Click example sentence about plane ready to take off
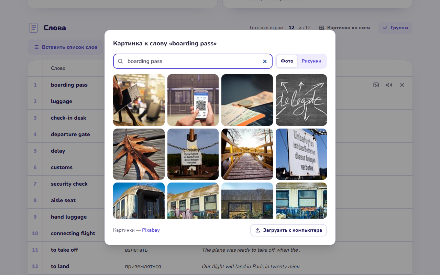The height and width of the screenshot is (275, 440). coord(251,250)
